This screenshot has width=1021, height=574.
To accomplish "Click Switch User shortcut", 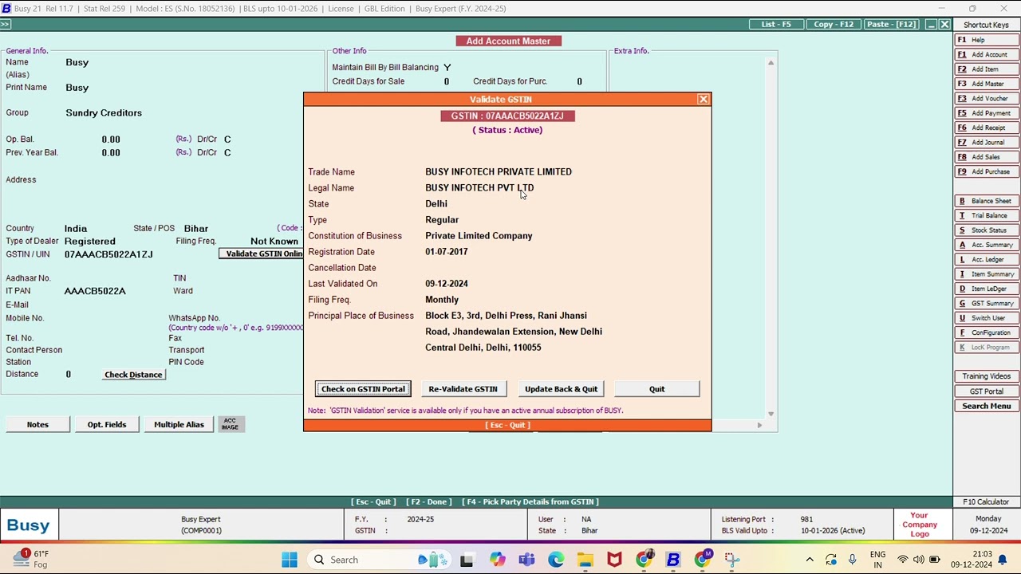I will (986, 318).
